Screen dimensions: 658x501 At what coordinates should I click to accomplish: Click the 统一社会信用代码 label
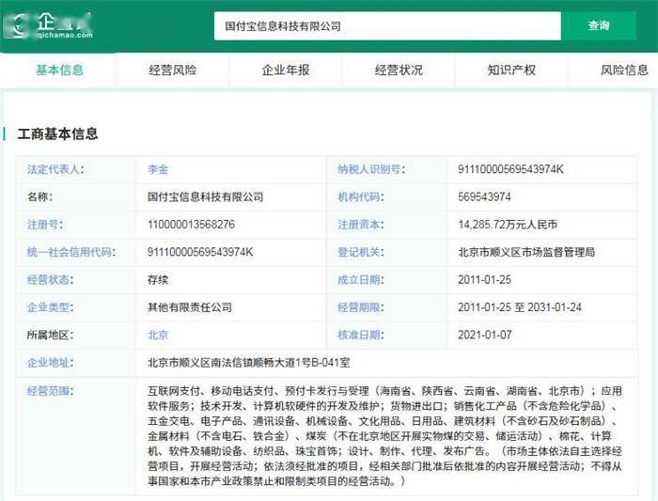tap(70, 252)
